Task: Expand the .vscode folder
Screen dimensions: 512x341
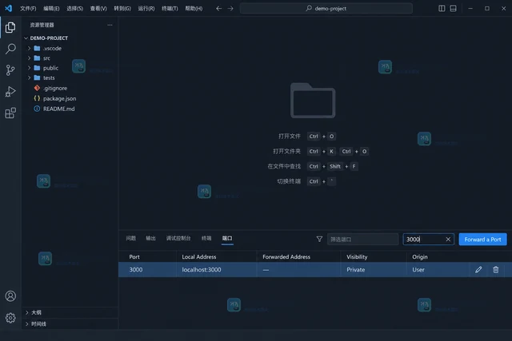Action: coord(29,48)
